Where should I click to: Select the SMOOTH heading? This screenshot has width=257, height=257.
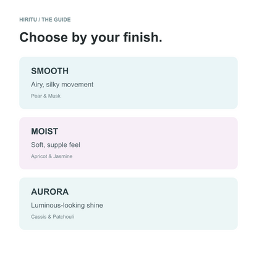click(x=49, y=71)
